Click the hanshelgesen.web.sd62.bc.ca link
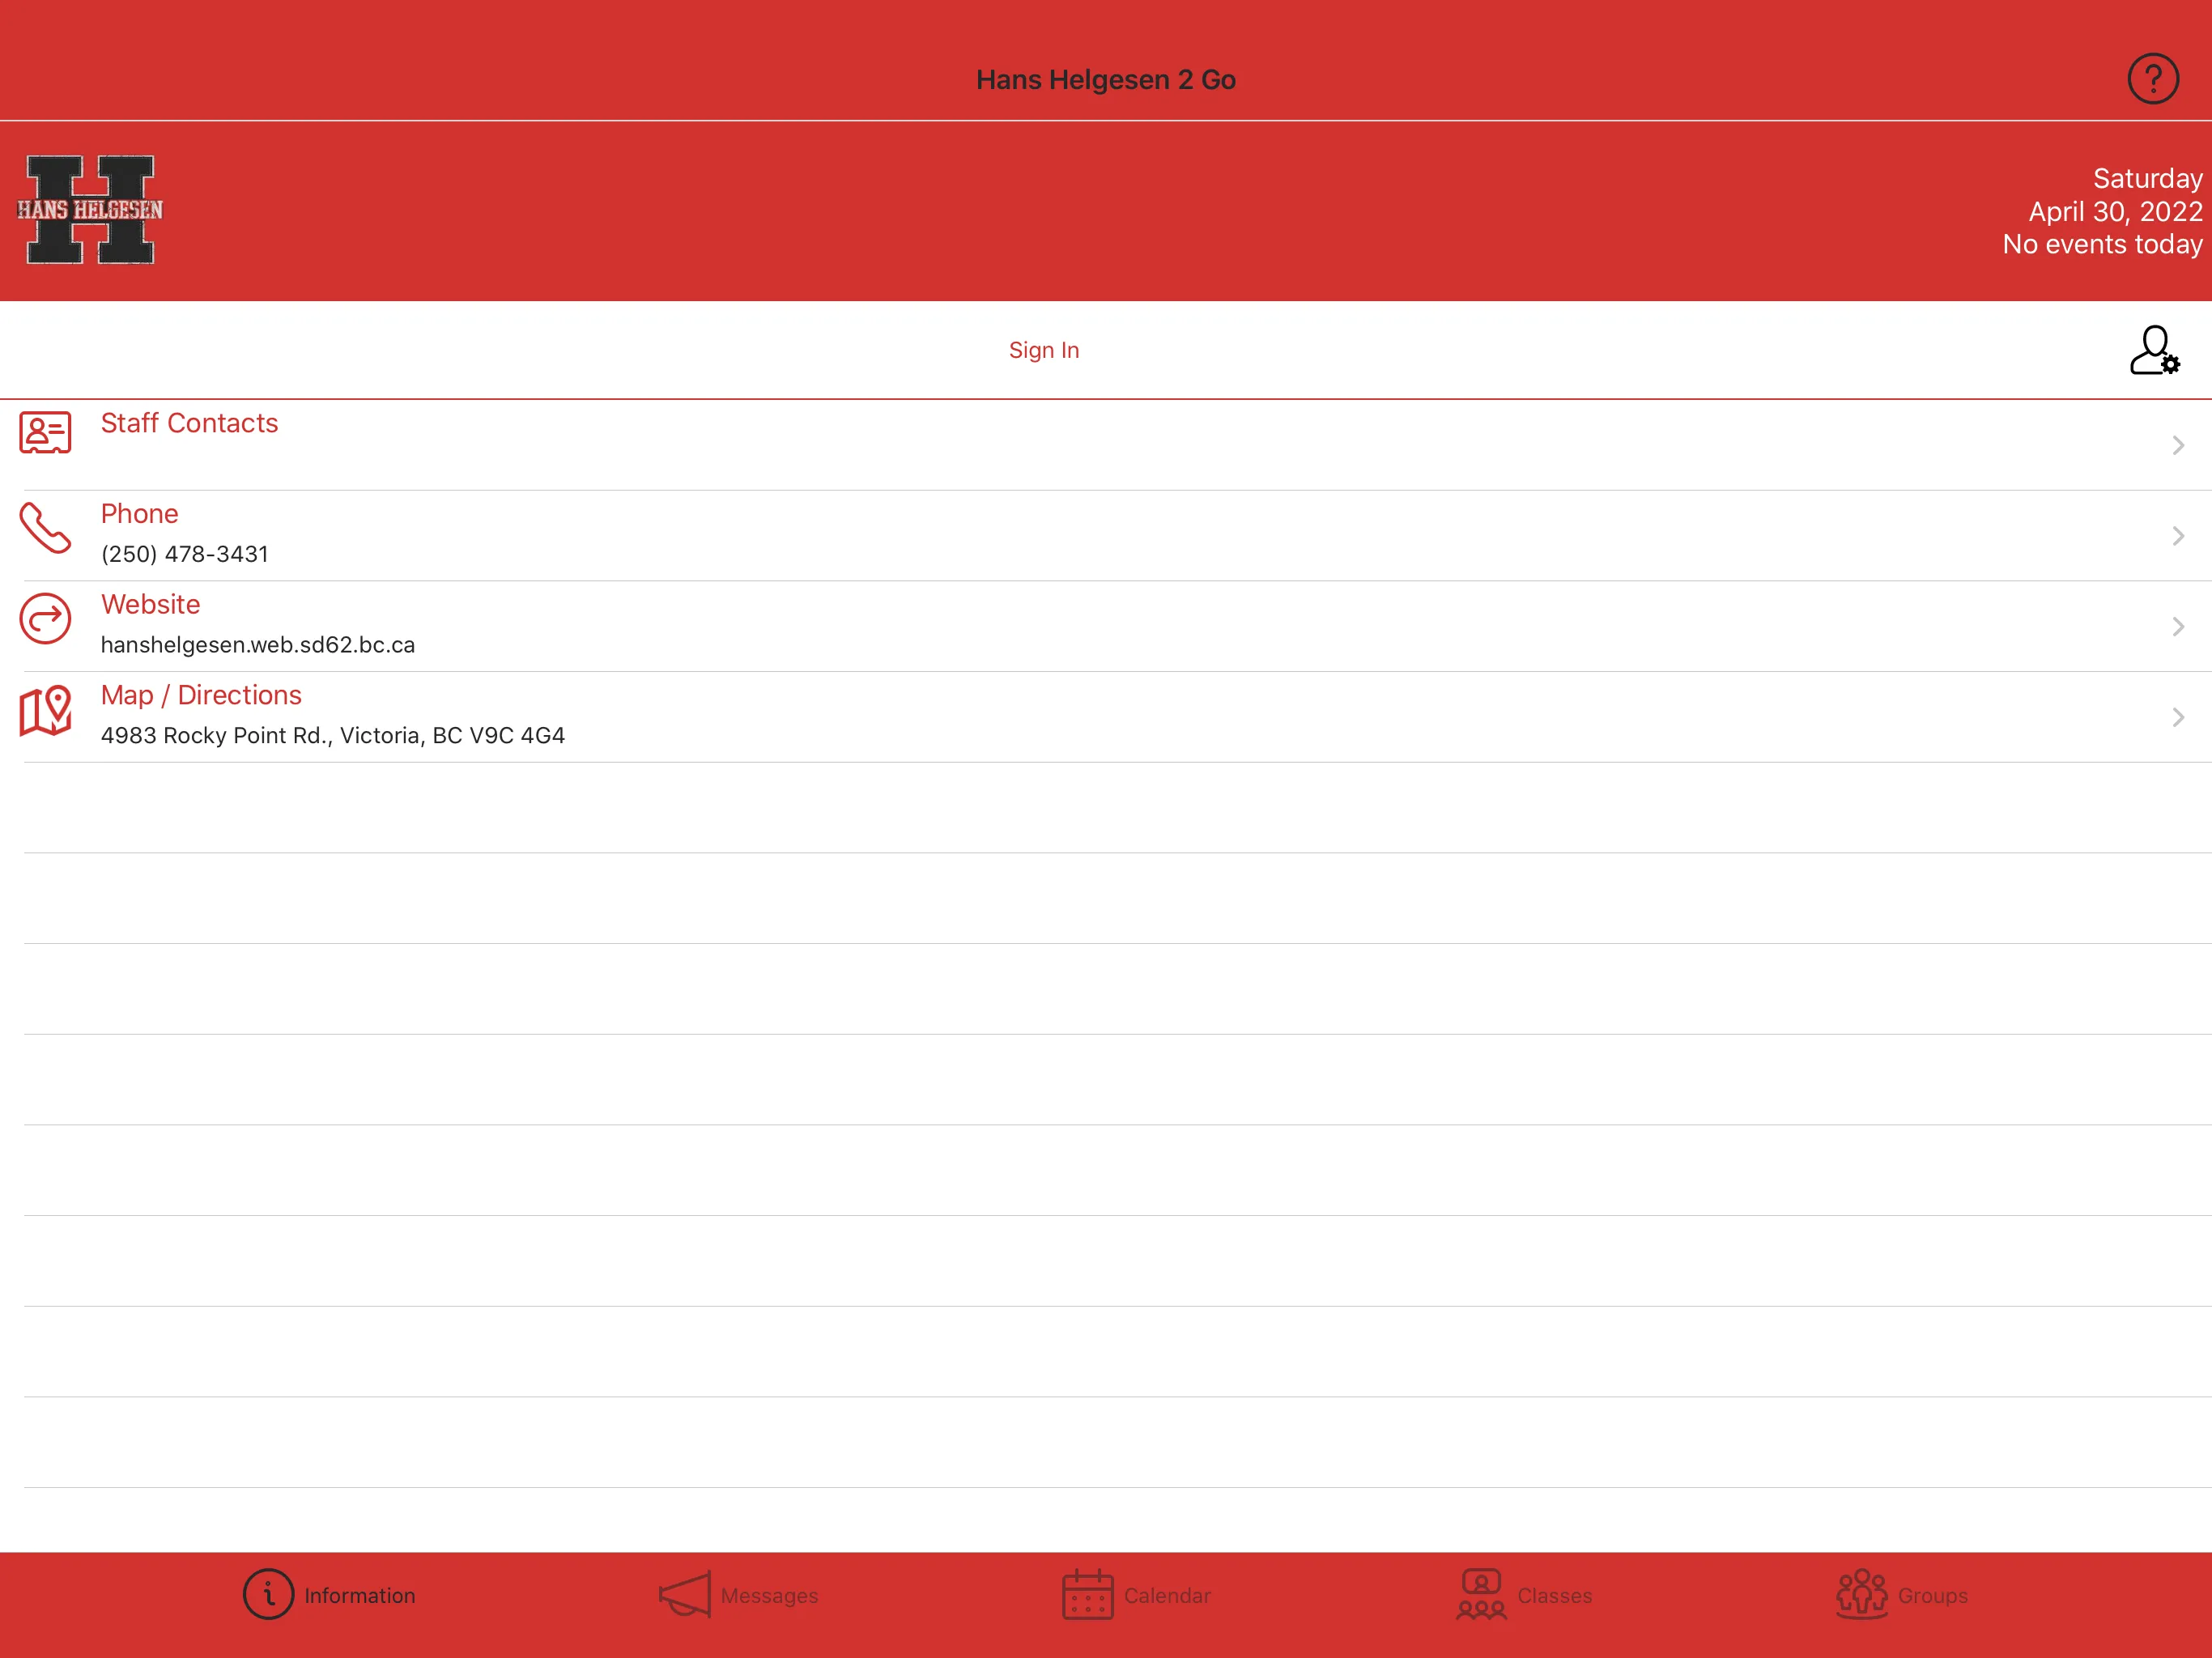 click(257, 644)
